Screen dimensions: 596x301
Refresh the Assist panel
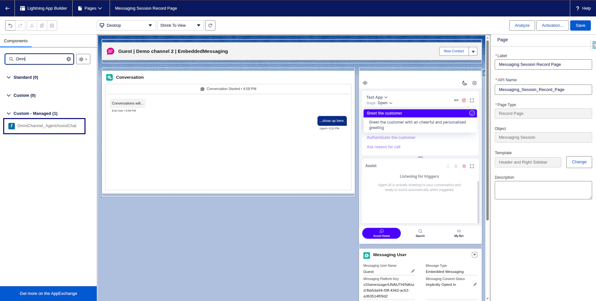click(448, 166)
